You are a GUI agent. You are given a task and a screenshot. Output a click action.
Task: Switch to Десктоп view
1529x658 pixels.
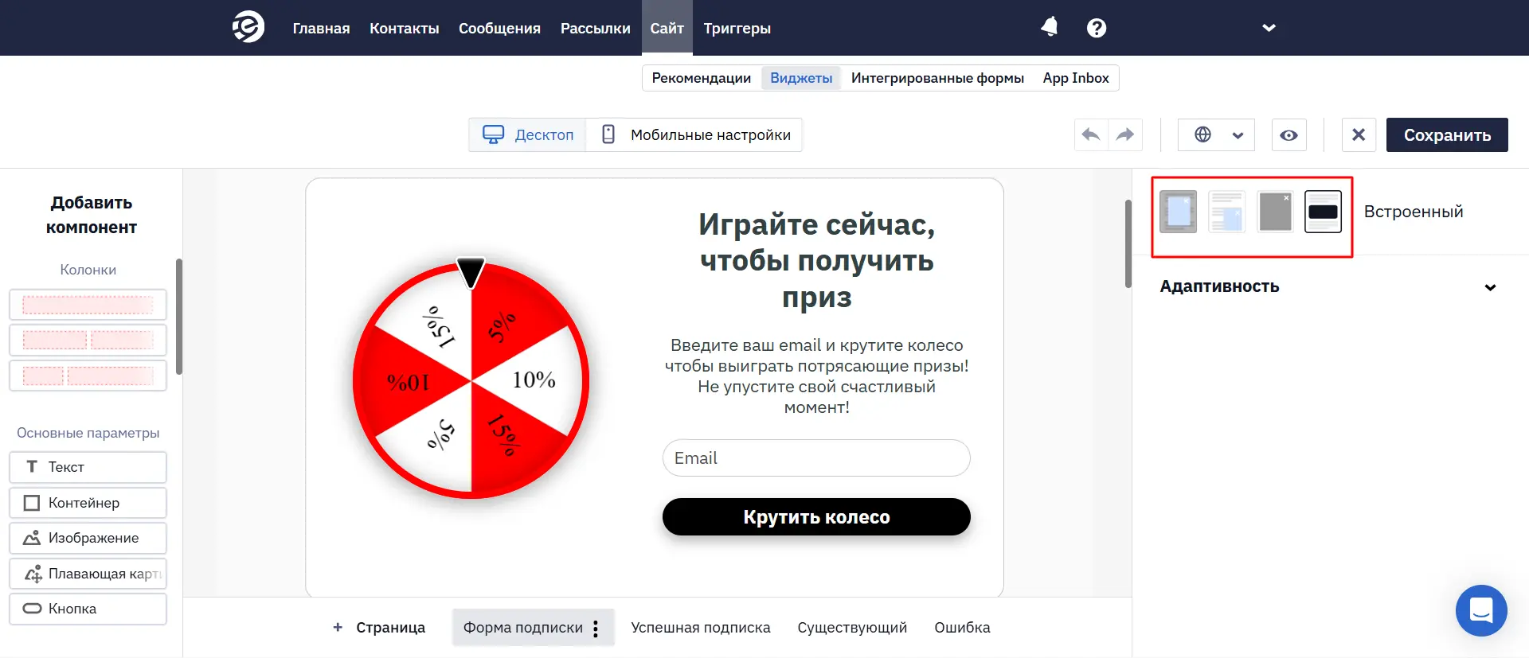click(528, 134)
